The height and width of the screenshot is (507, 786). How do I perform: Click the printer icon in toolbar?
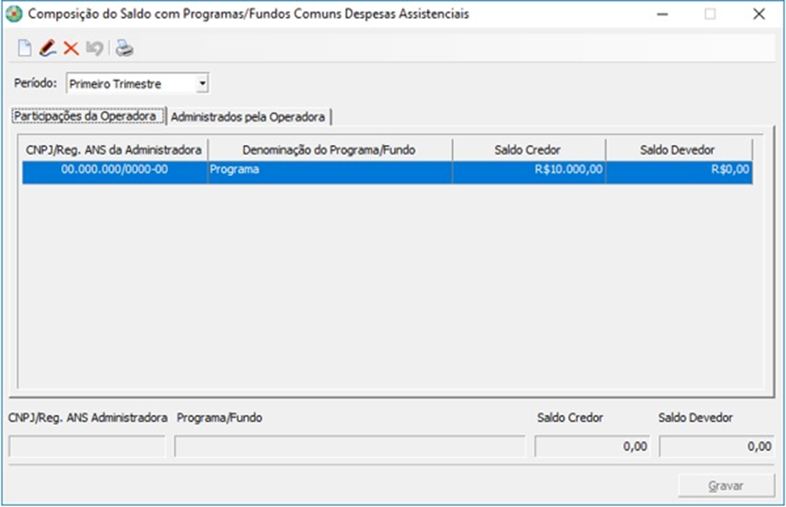pyautogui.click(x=124, y=49)
